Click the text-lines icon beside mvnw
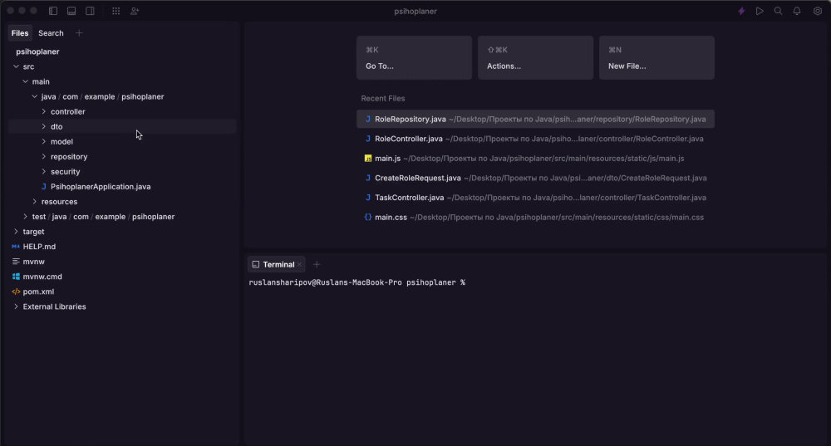 pos(16,262)
